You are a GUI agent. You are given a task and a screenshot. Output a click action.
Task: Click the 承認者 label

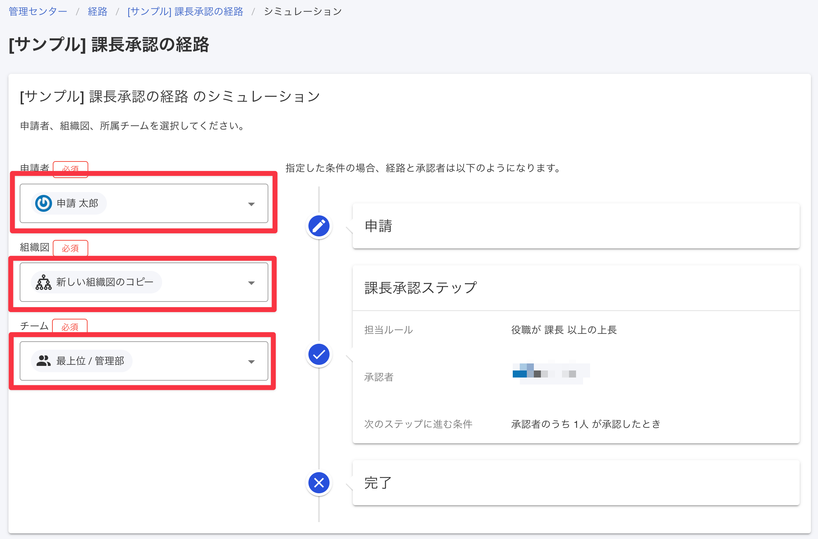379,377
